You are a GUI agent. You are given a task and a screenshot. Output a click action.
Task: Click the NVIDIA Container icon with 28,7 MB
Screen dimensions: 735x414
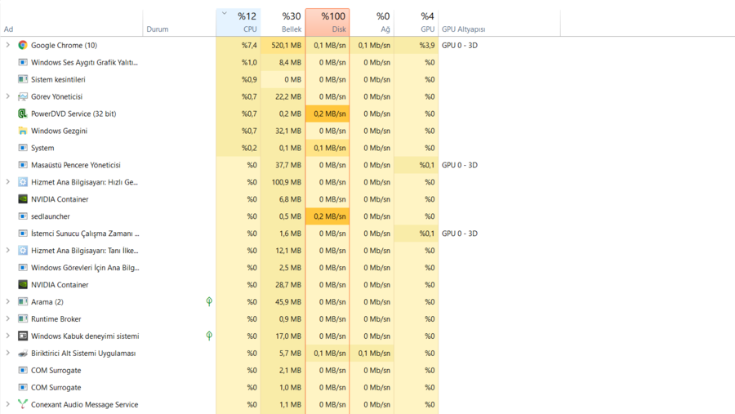23,285
